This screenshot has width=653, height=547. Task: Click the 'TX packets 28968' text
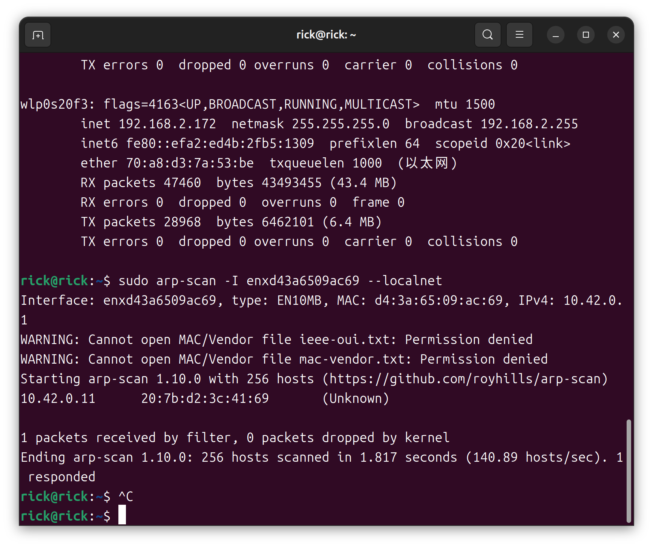pyautogui.click(x=141, y=222)
